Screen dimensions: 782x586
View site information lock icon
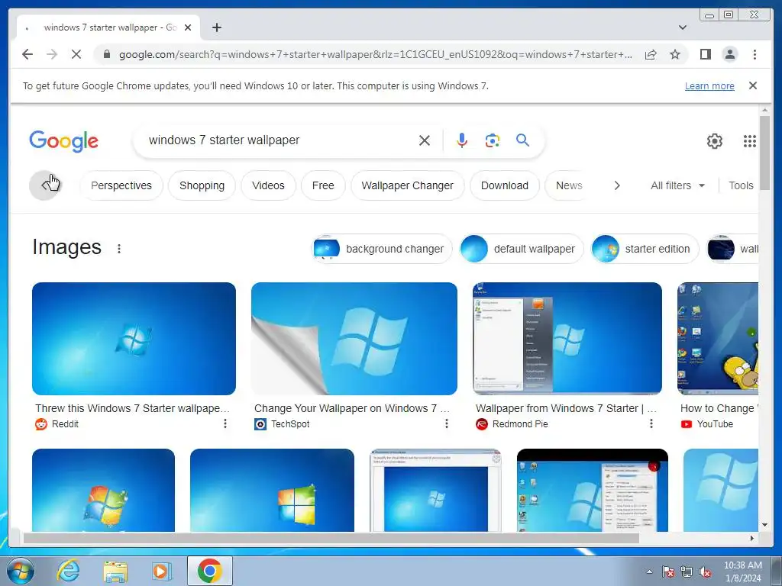(106, 54)
